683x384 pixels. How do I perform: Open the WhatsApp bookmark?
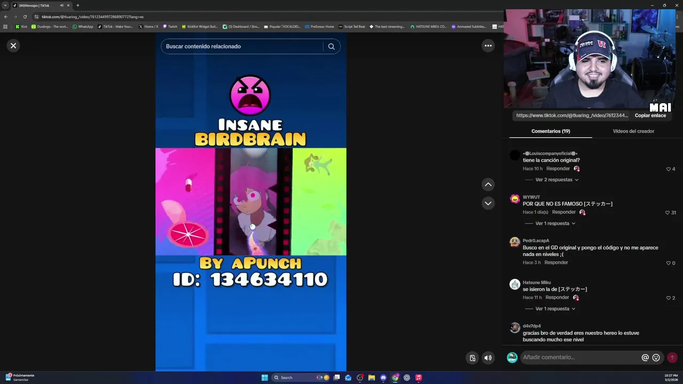[x=83, y=26]
